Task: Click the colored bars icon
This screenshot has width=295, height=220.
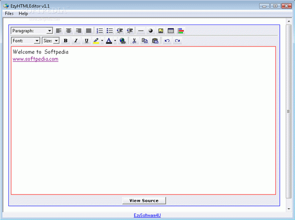Action: click(x=180, y=31)
